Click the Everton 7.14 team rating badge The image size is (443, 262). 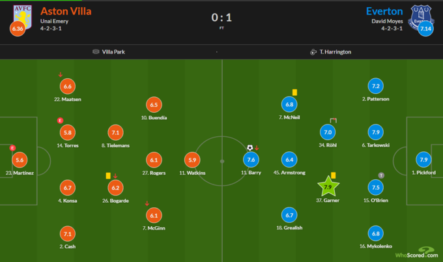pos(425,29)
